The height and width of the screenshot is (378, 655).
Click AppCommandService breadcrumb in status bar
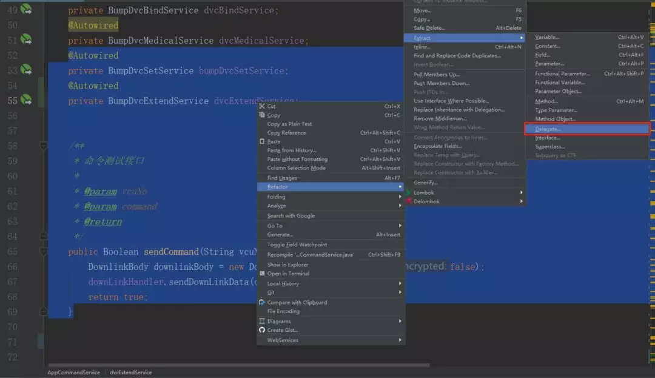point(73,372)
